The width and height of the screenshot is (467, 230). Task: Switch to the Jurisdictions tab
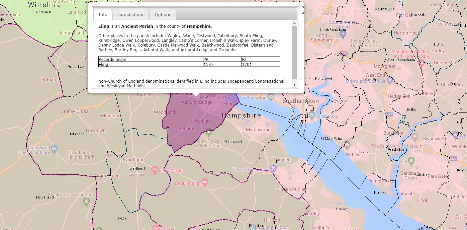click(131, 14)
